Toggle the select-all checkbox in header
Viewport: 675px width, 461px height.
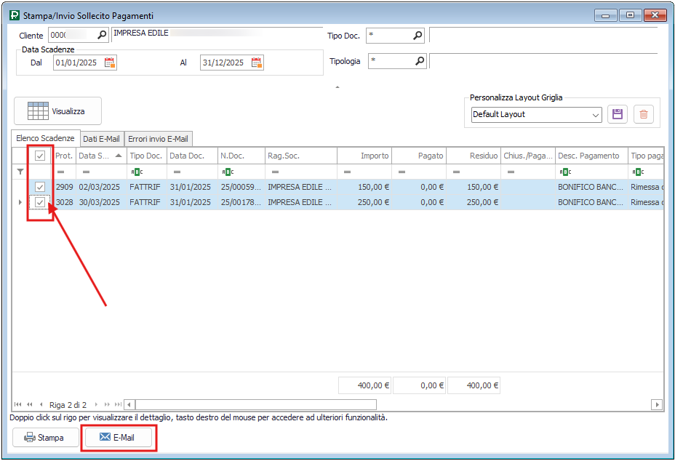click(x=40, y=156)
